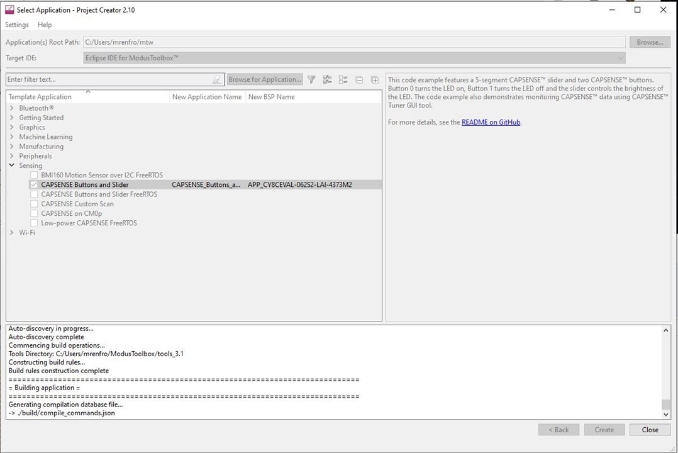Open the Help menu
Viewport: 678px width, 453px height.
pos(45,25)
